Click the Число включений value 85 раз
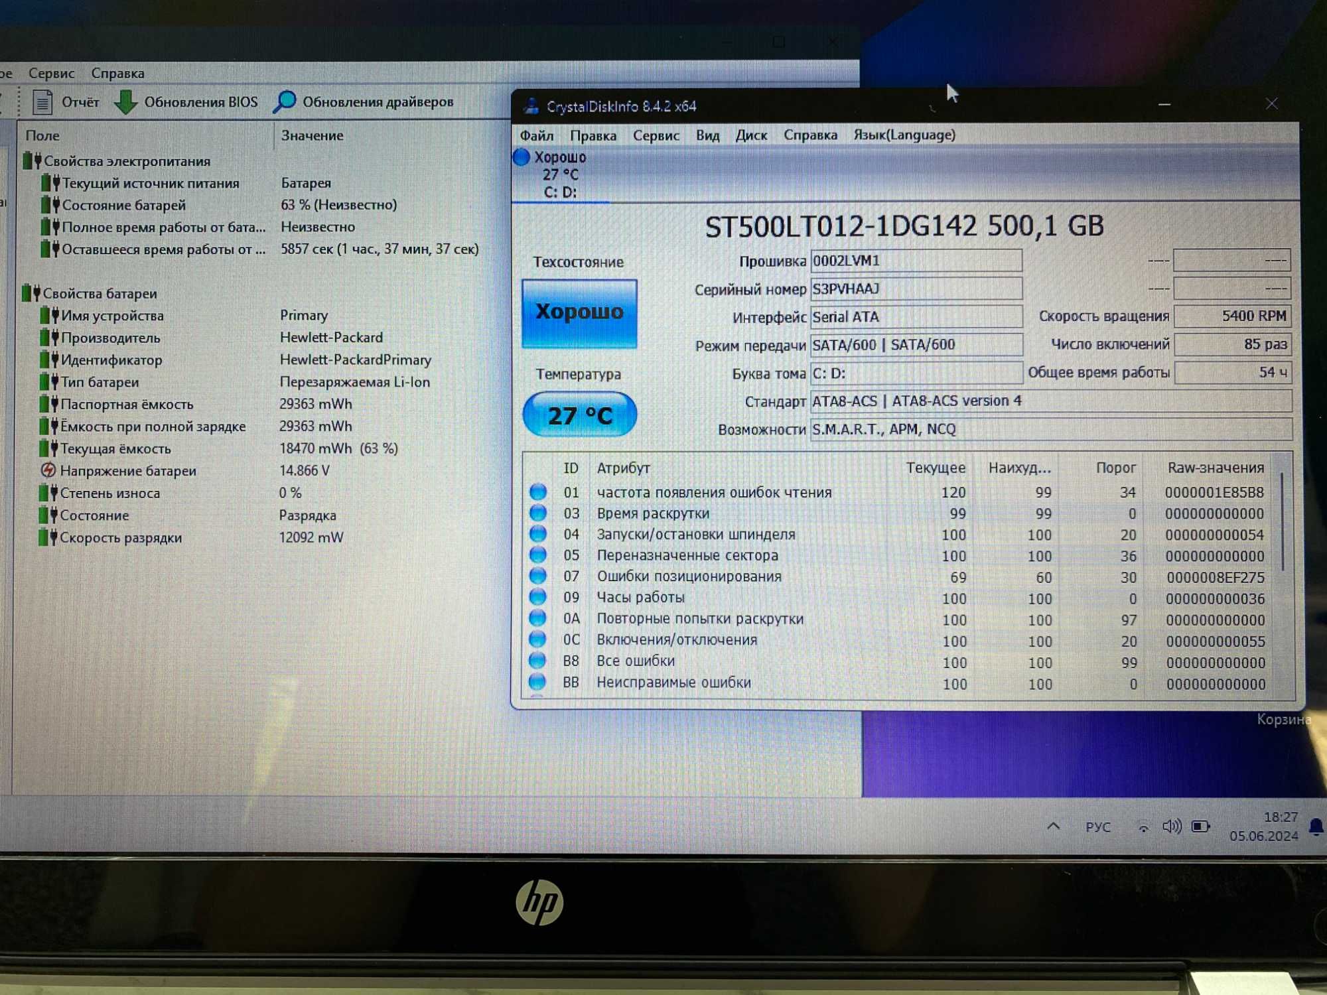1327x995 pixels. [x=1232, y=344]
